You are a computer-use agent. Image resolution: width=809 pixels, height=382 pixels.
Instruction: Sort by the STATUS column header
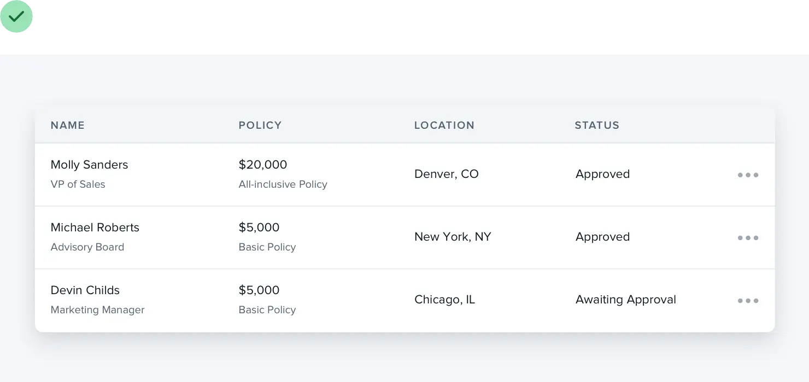coord(597,126)
